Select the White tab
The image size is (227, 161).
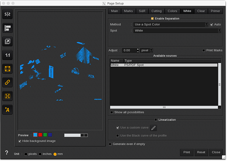187,11
